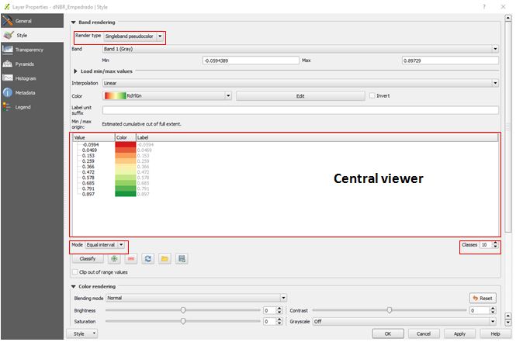Open the Metadata info section
The image size is (516, 342).
coord(27,92)
